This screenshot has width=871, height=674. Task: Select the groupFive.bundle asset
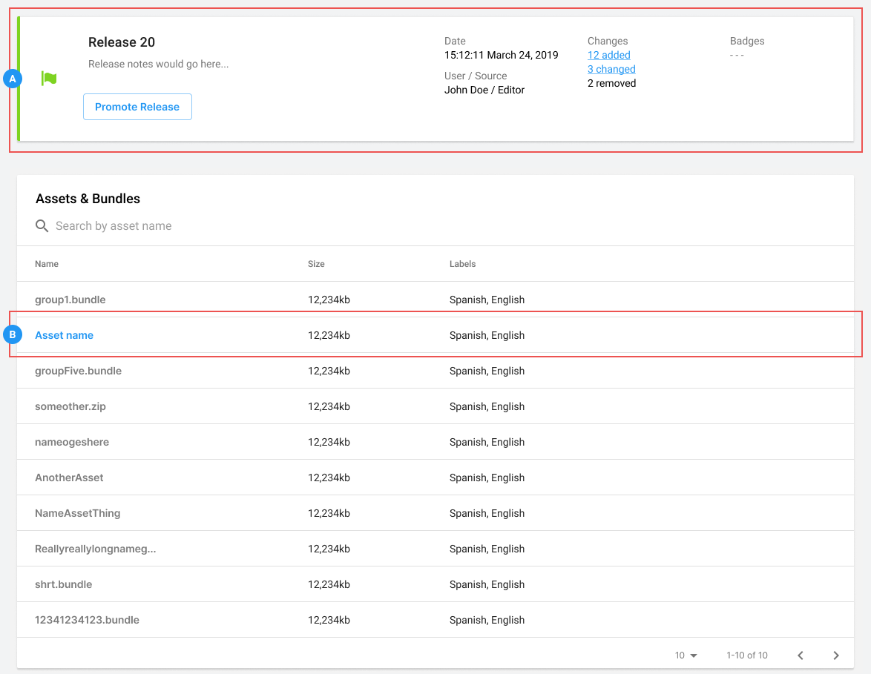click(78, 371)
